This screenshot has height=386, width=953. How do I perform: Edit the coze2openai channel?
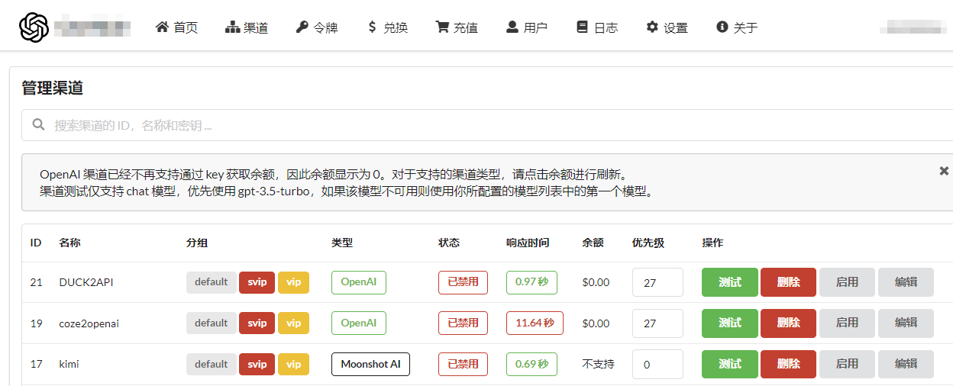point(906,323)
